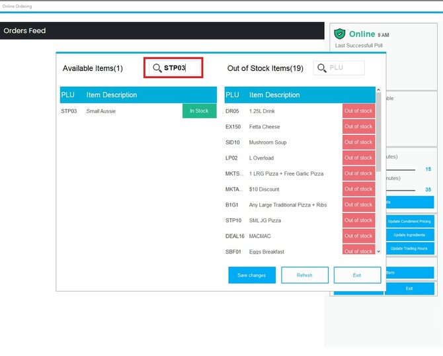Toggle Out of stock for Eggs Breakfast

358,249
